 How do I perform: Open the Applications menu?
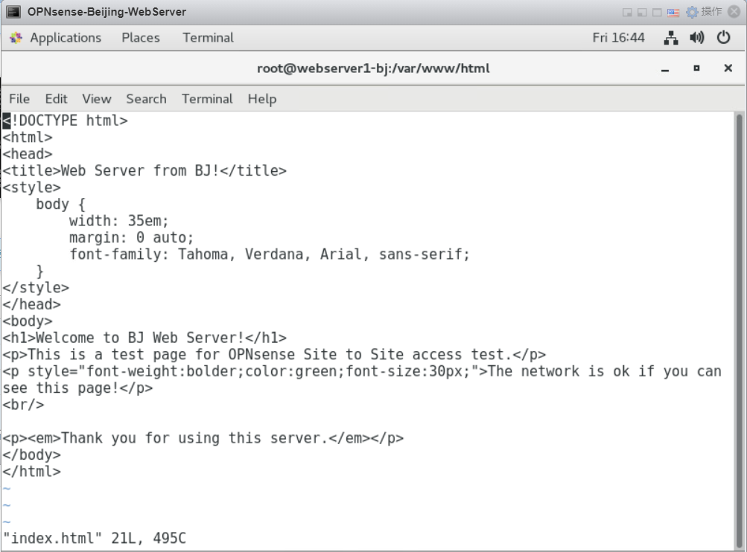point(66,38)
